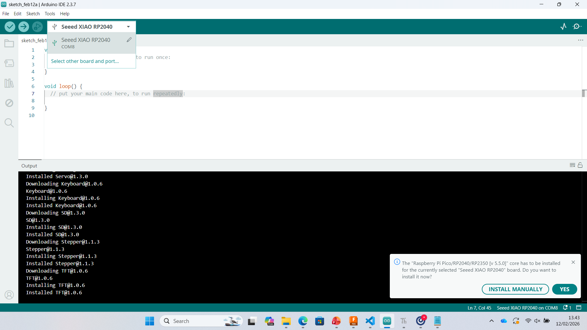587x330 pixels.
Task: Click the YES install button
Action: tap(564, 289)
